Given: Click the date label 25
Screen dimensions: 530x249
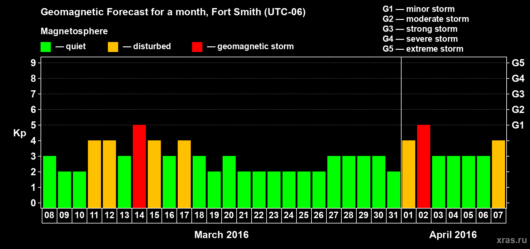Looking at the screenshot, I should (304, 215).
